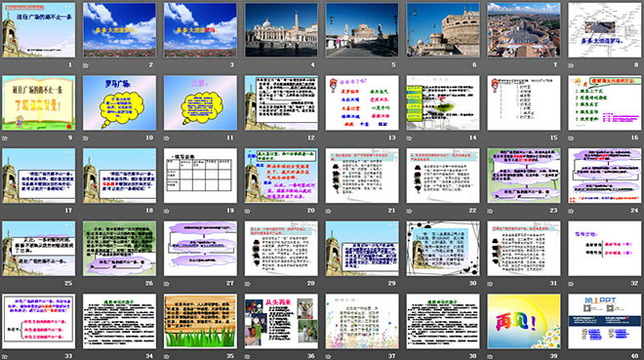
Task: Play animation using star icon under slide 33
Action: click(x=5, y=356)
